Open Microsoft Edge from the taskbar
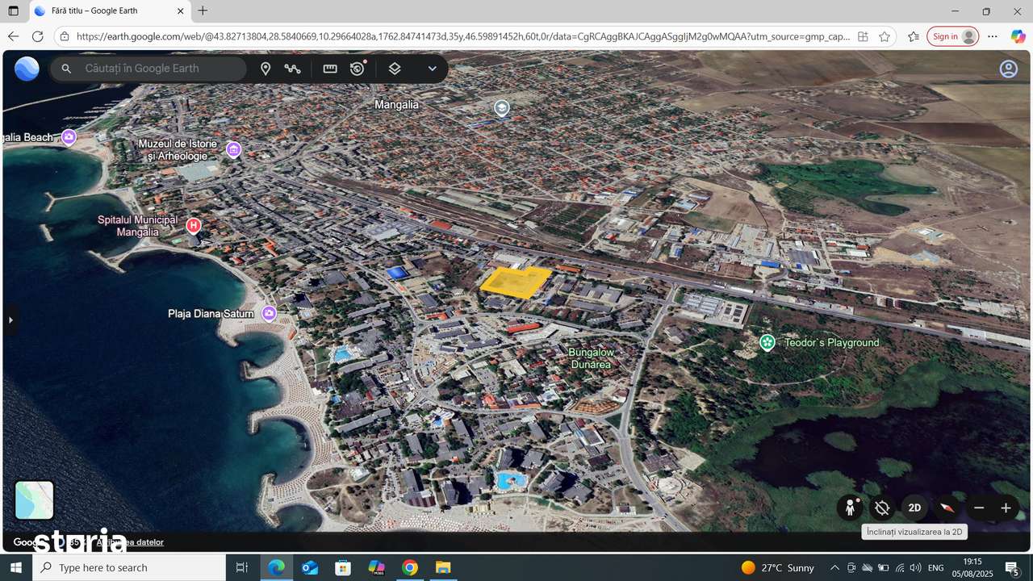Screen dimensions: 1033x581 [277, 567]
